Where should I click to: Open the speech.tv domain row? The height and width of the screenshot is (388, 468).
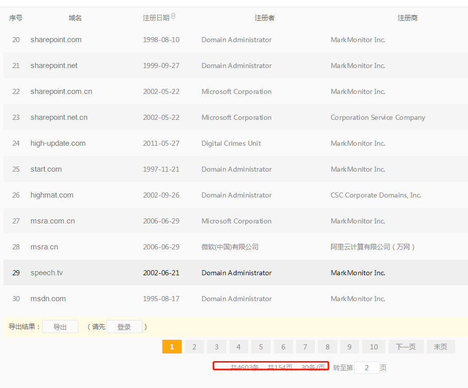[47, 273]
